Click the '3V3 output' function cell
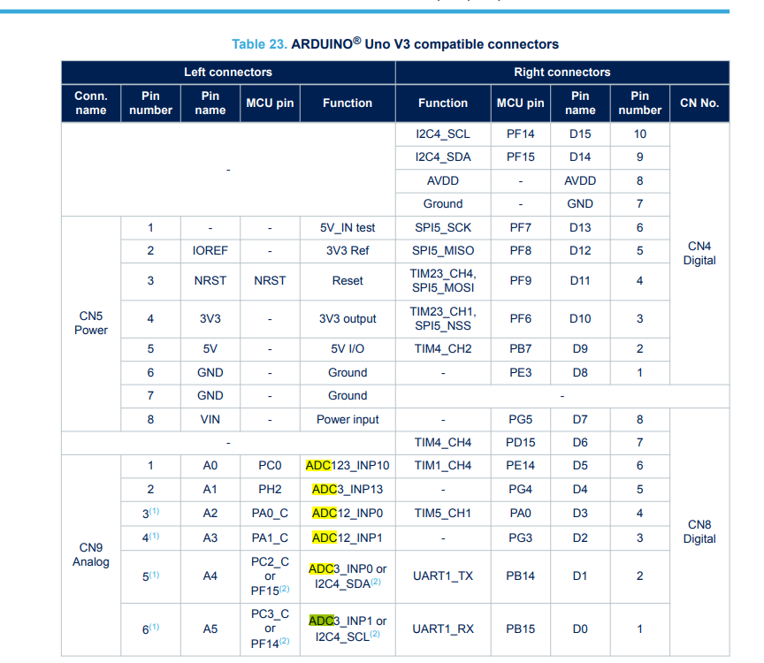 click(348, 318)
